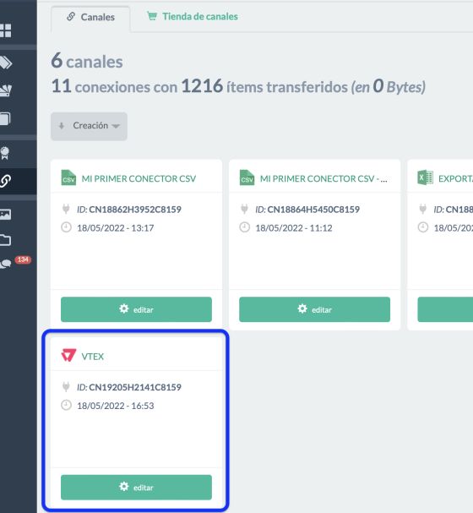
Task: Open MI PRIMER CONECTOR CSV title link
Action: pos(139,178)
